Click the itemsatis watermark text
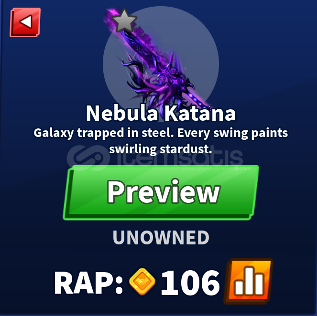Screen dimensions: 317x316 [x=180, y=158]
